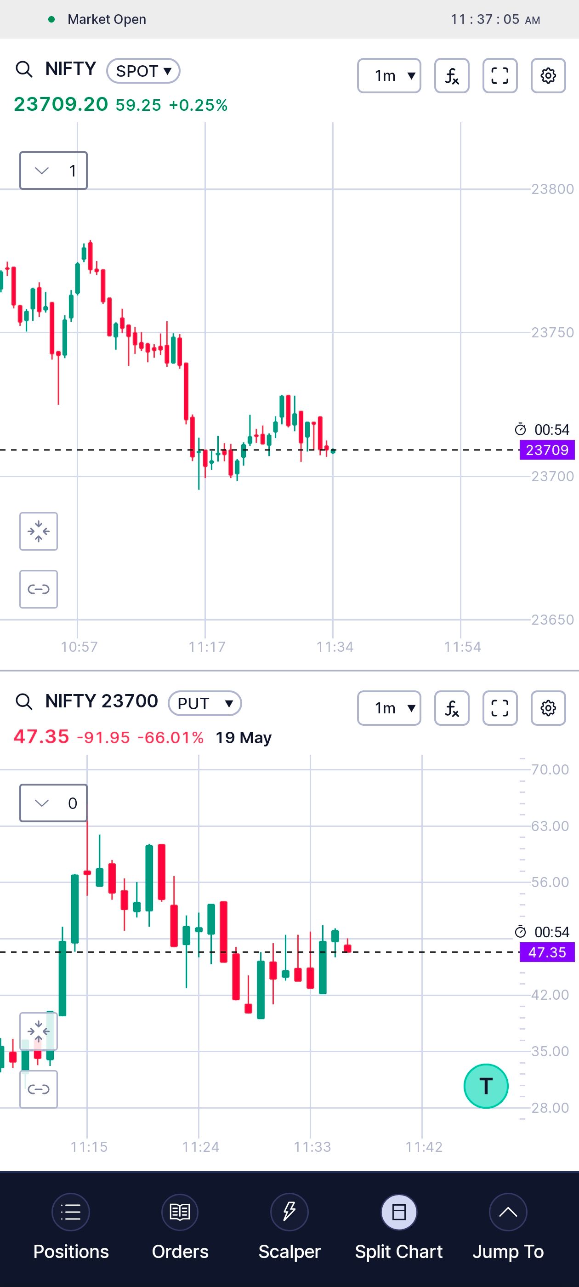Toggle auto-fit arrows icon on spot chart

click(x=39, y=531)
